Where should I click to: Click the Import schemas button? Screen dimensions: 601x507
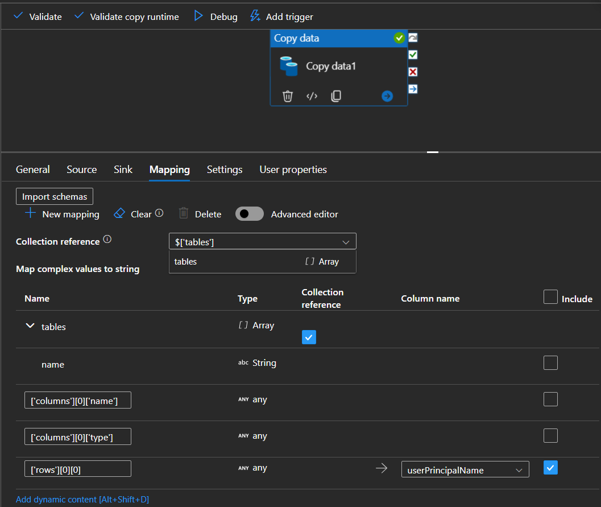(x=55, y=196)
